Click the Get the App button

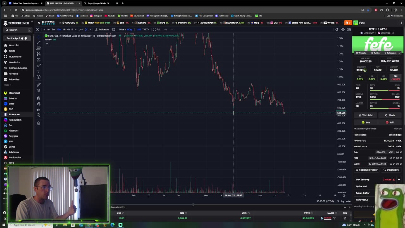coord(17,38)
